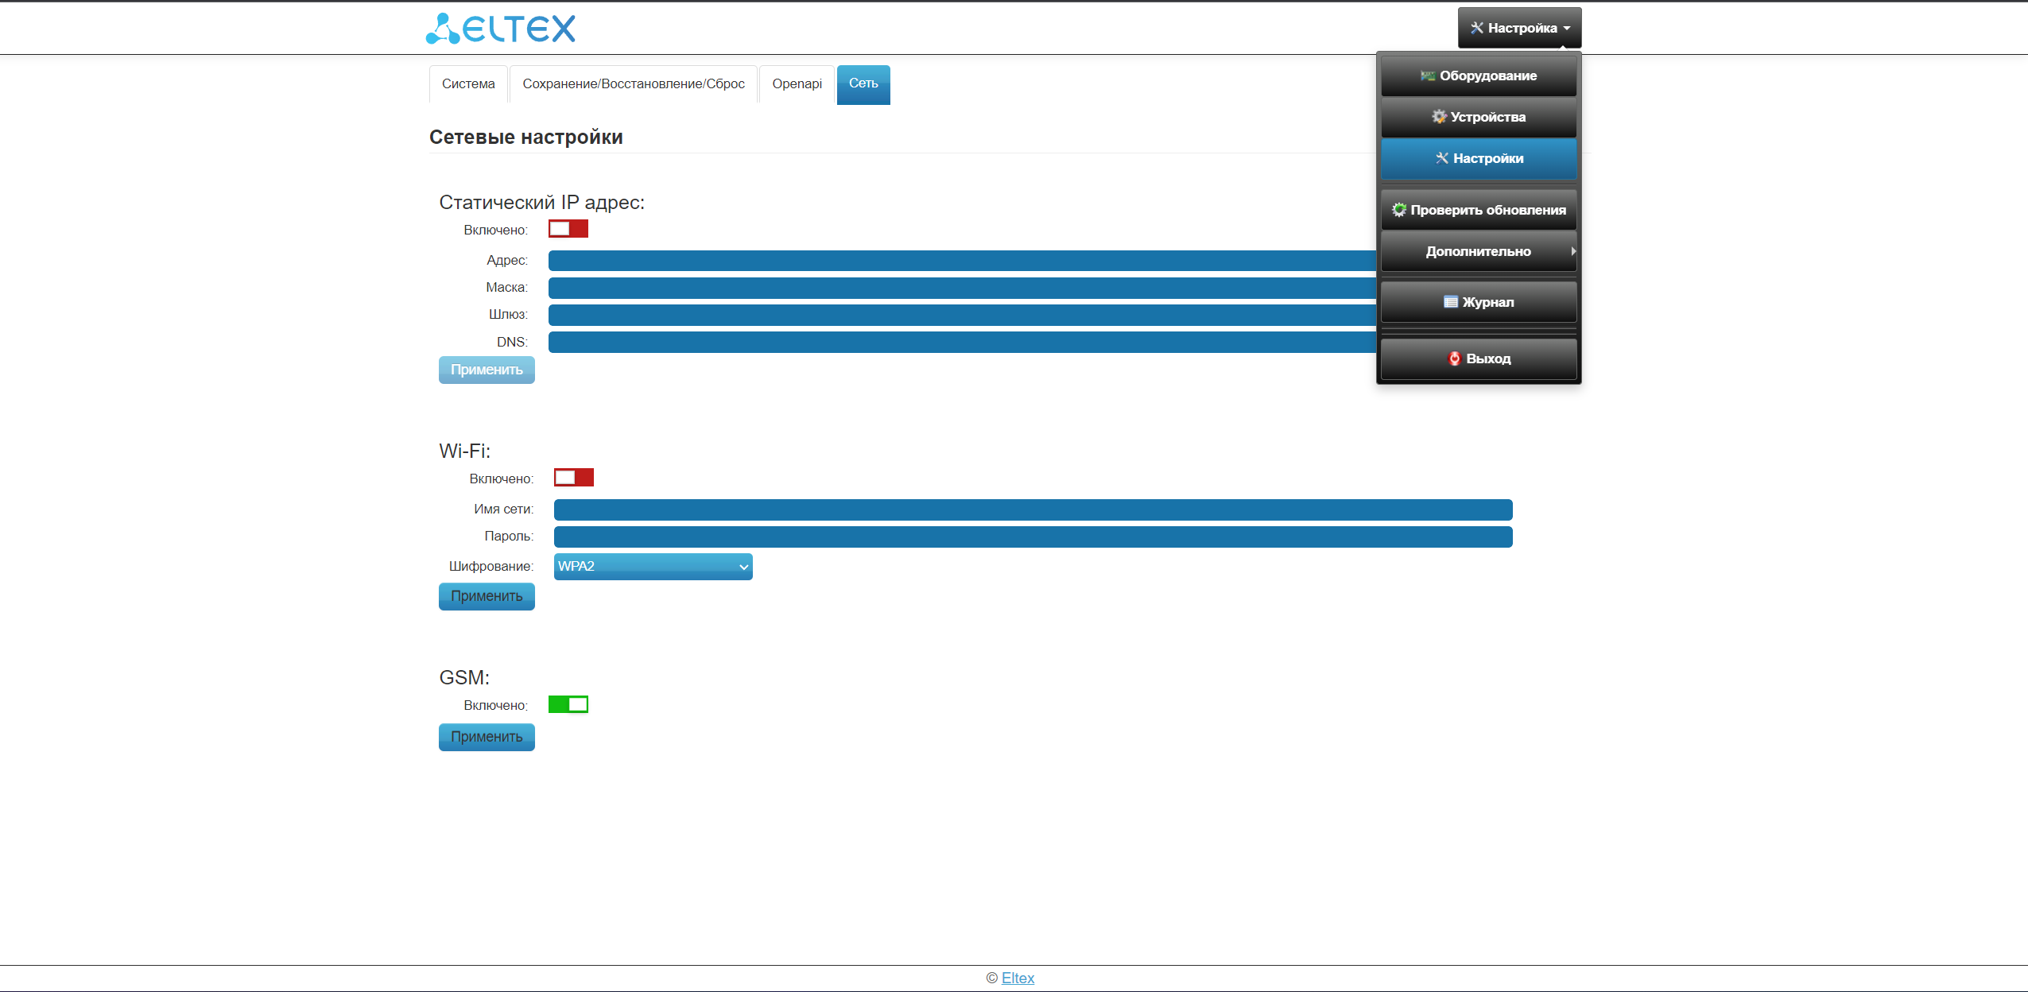This screenshot has height=992, width=2028.
Task: Apply the Wi-Fi settings with Применить
Action: point(487,597)
